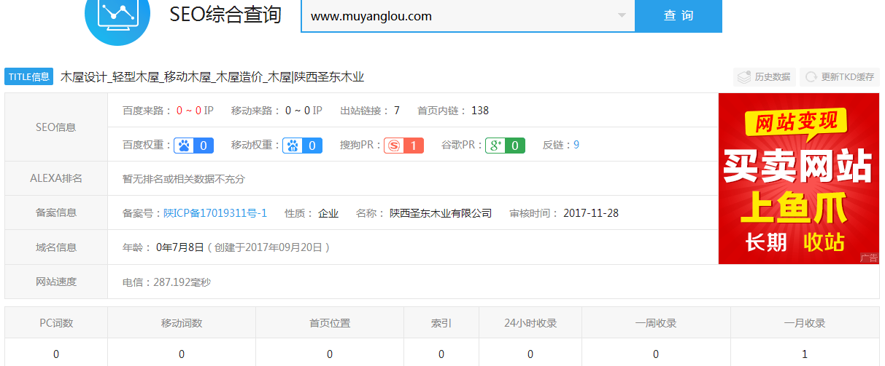Click the Google PR g+ badge

click(505, 146)
